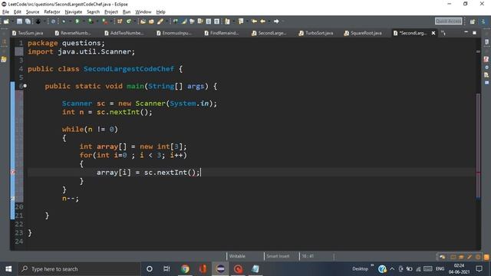This screenshot has width=491, height=276.
Task: Open the Window menu
Action: point(143,12)
